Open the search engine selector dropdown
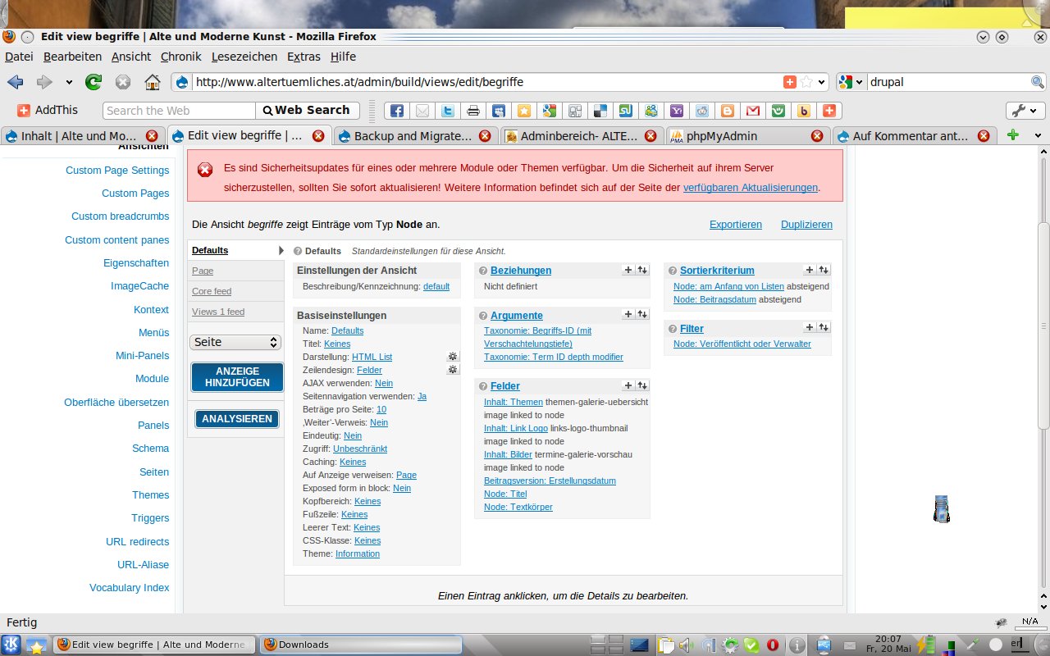This screenshot has width=1050, height=656. click(x=851, y=82)
